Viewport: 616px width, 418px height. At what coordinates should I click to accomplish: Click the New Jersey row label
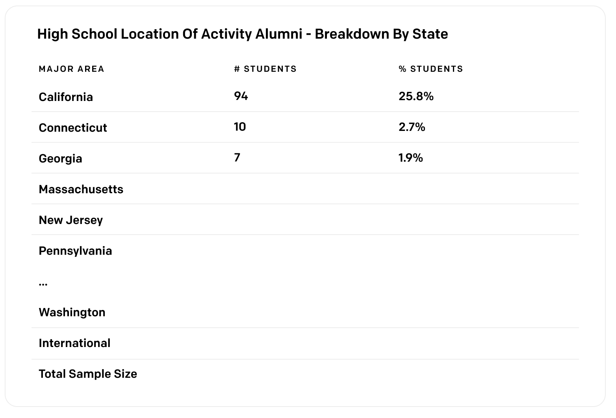(71, 220)
